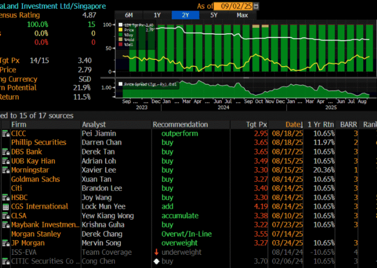
Task: Click the 100.0% buy percentage
Action: point(38,25)
